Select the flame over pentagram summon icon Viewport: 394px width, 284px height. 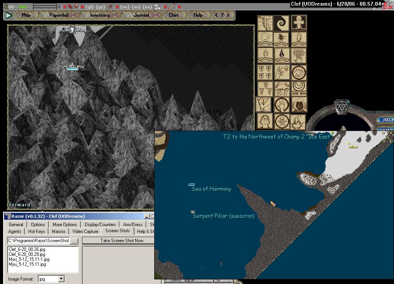click(x=265, y=56)
